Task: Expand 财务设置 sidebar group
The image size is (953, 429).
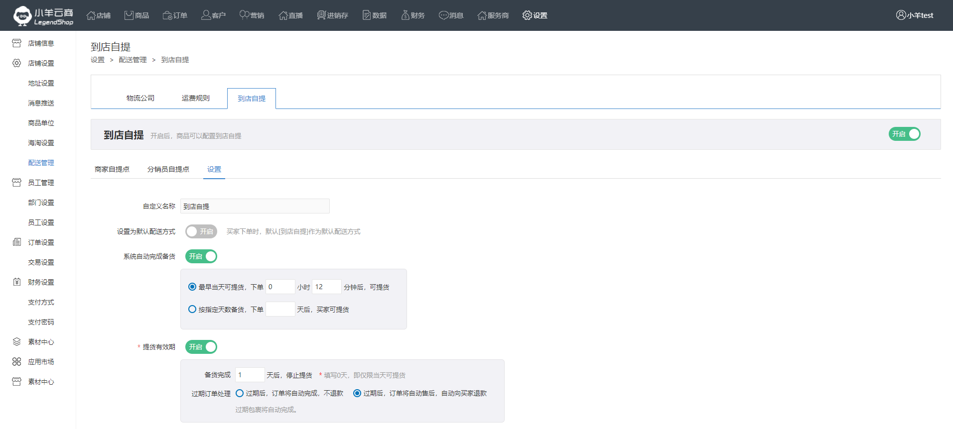Action: pos(41,282)
